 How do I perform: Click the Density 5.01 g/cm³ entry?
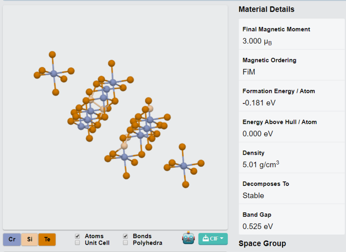click(x=292, y=158)
